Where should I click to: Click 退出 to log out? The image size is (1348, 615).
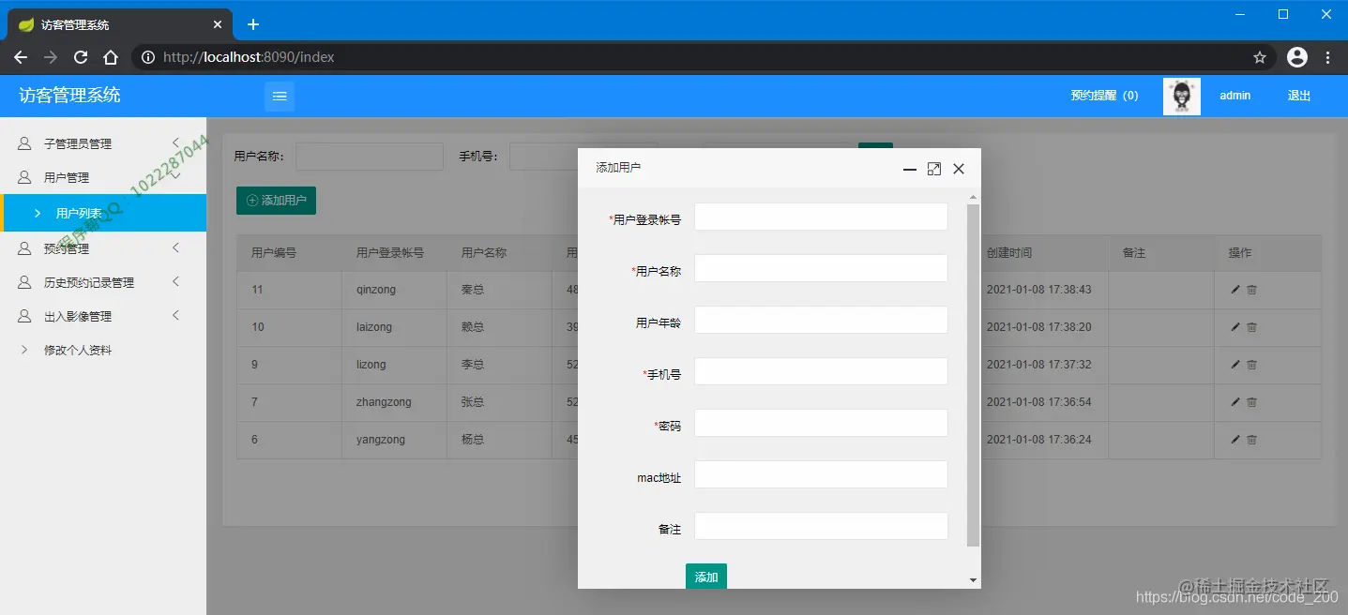click(x=1298, y=96)
